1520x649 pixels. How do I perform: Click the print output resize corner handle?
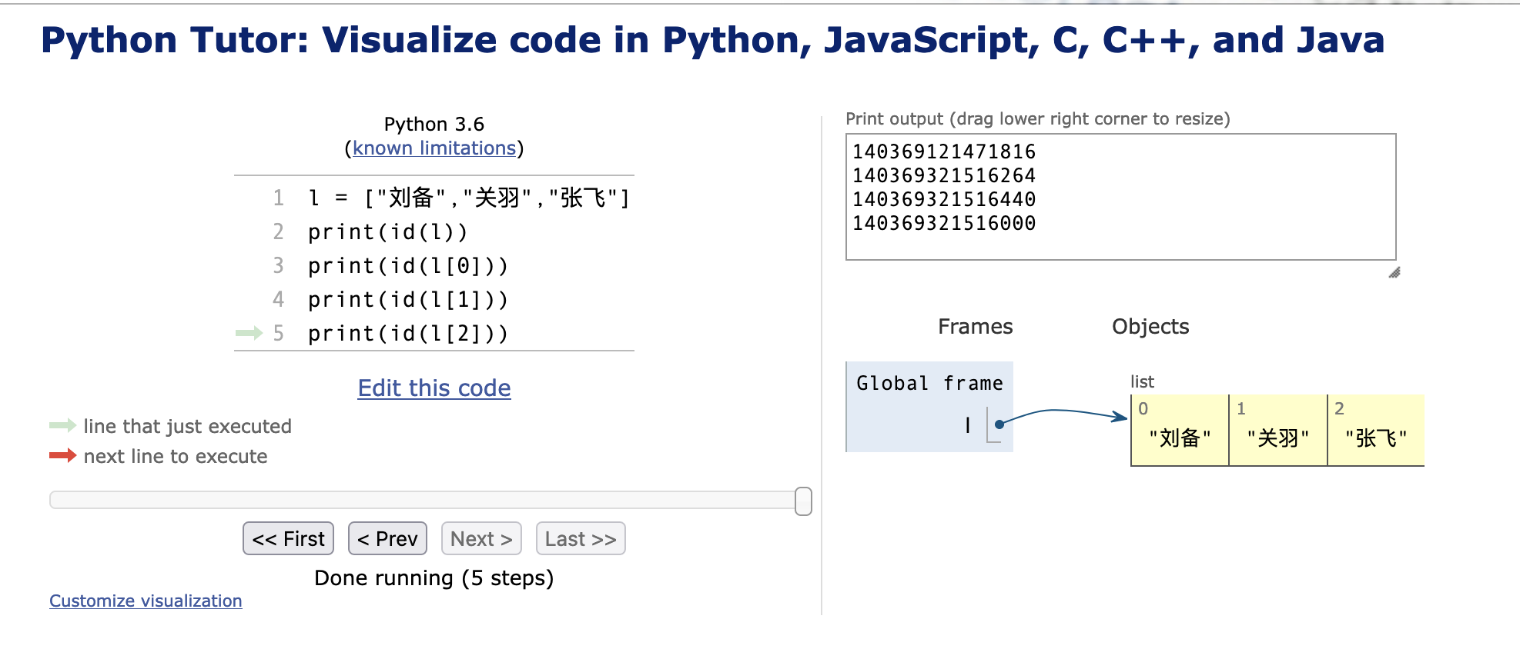(1394, 272)
